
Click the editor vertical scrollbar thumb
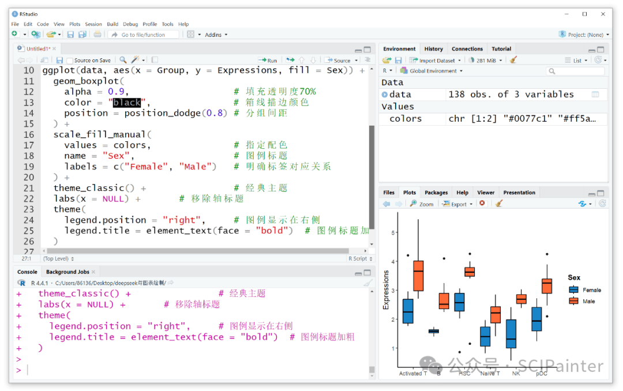point(372,177)
